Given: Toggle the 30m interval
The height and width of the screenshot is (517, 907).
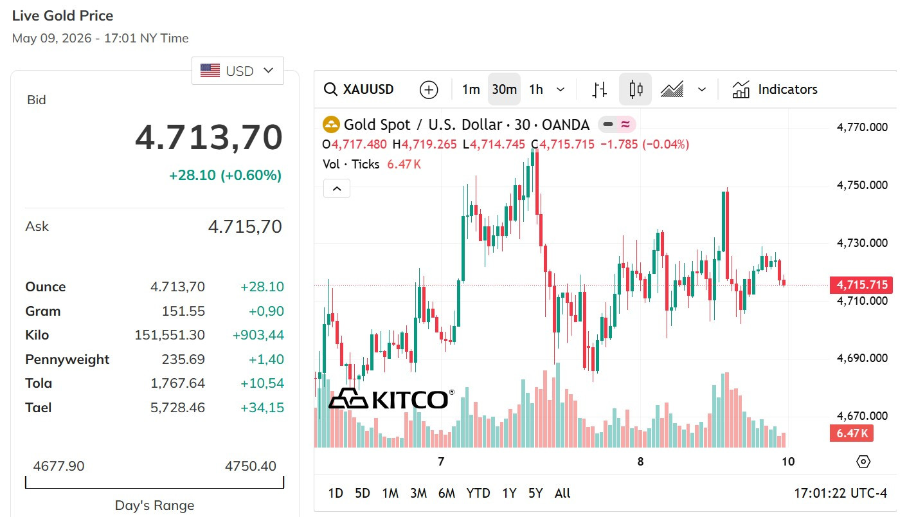Looking at the screenshot, I should coord(504,89).
